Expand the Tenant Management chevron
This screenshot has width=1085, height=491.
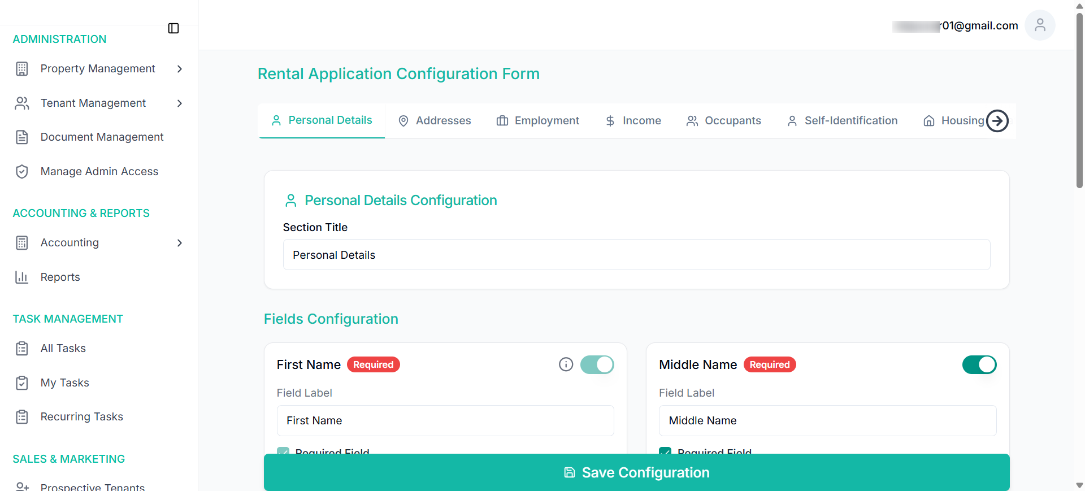tap(180, 103)
